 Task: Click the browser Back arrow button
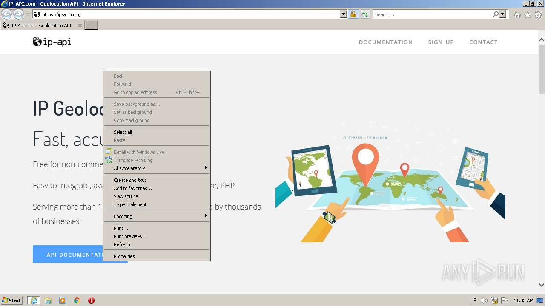click(x=7, y=14)
